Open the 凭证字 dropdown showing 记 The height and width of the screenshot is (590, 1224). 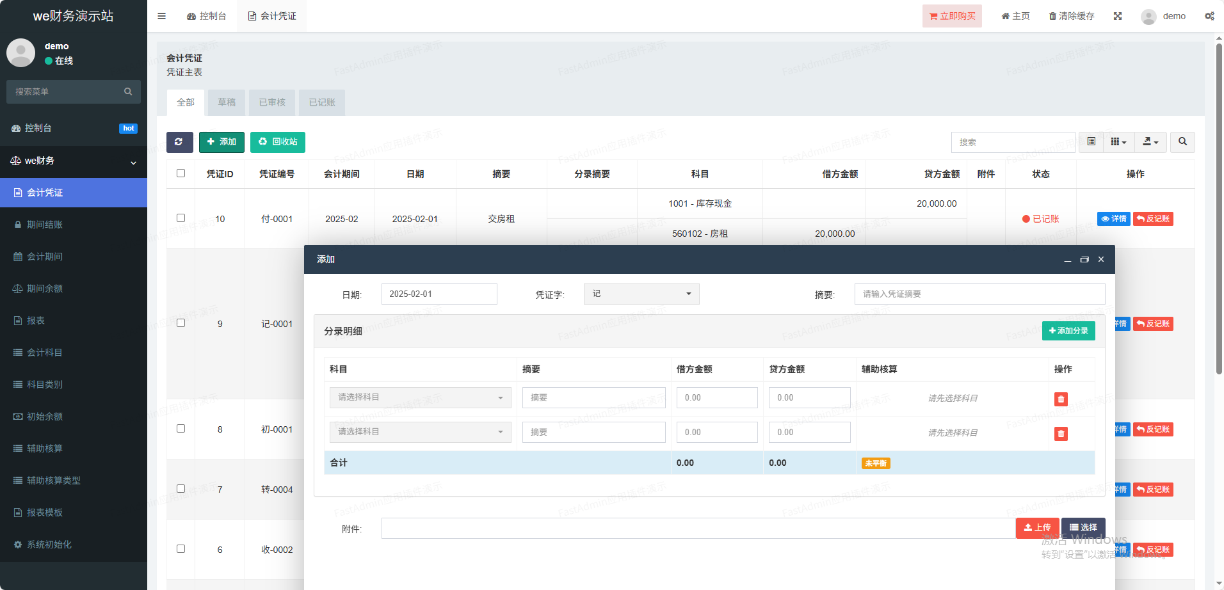click(x=641, y=294)
